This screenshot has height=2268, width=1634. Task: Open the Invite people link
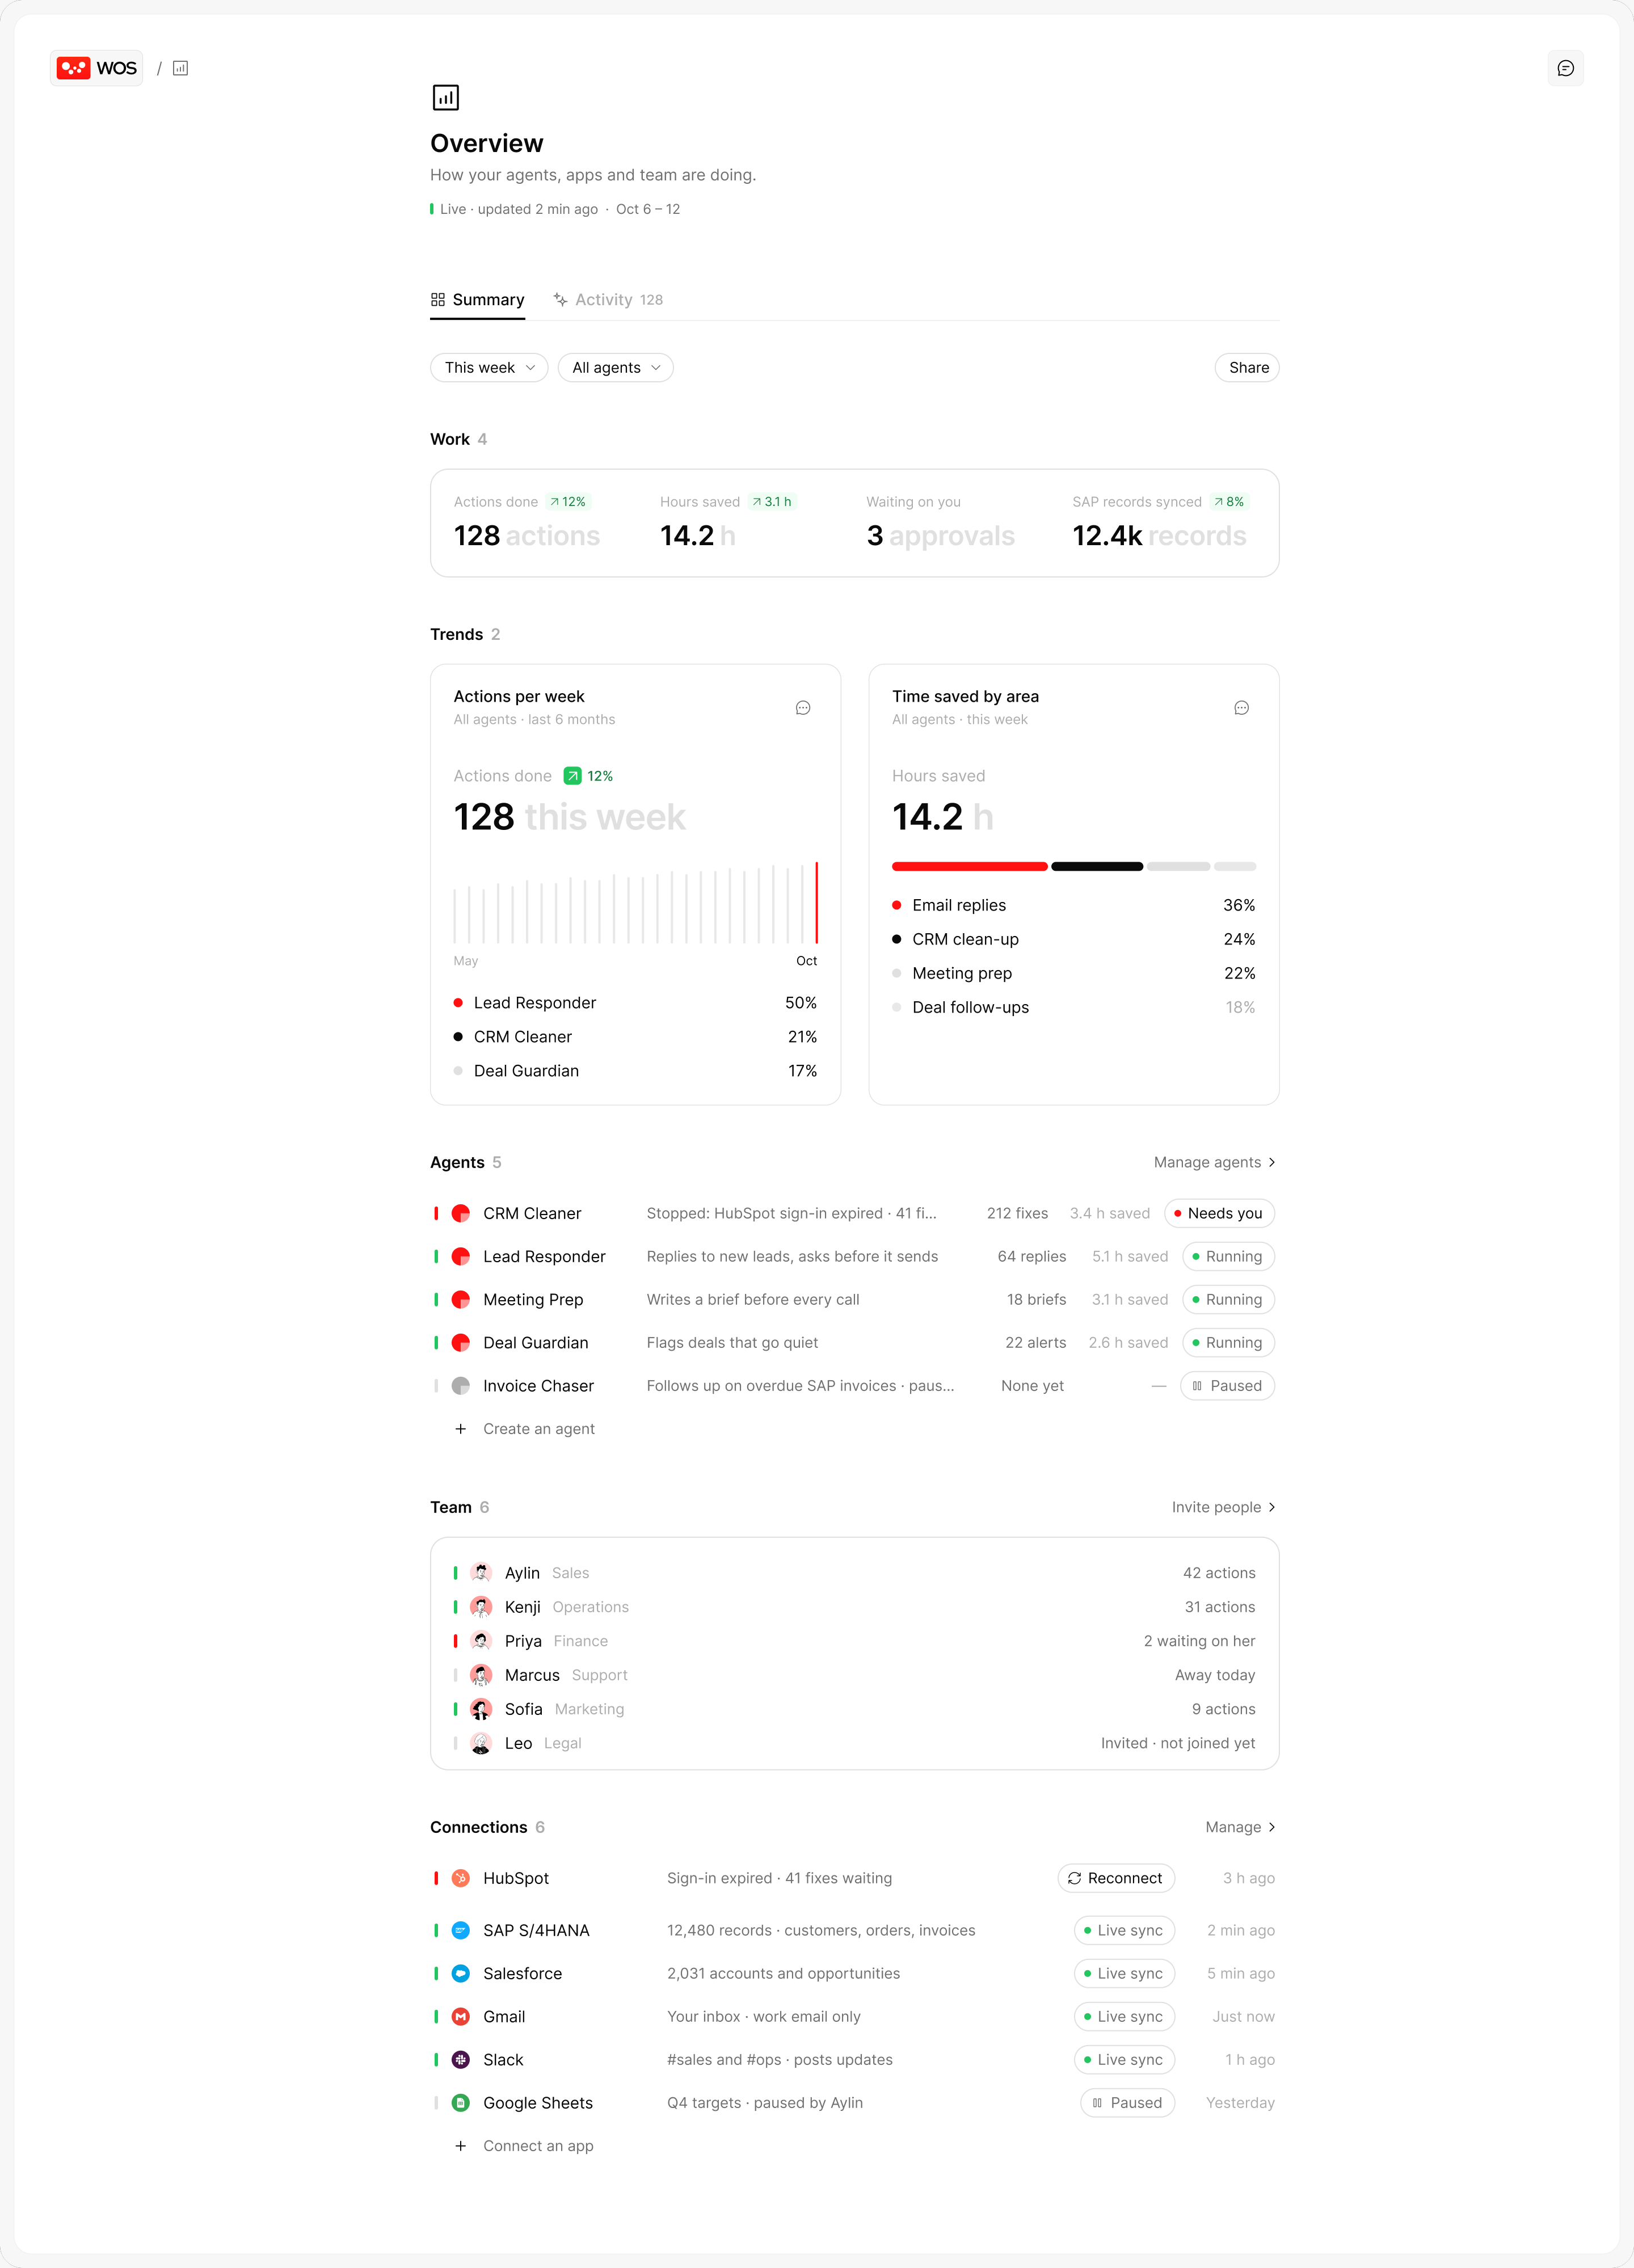click(x=1223, y=1507)
